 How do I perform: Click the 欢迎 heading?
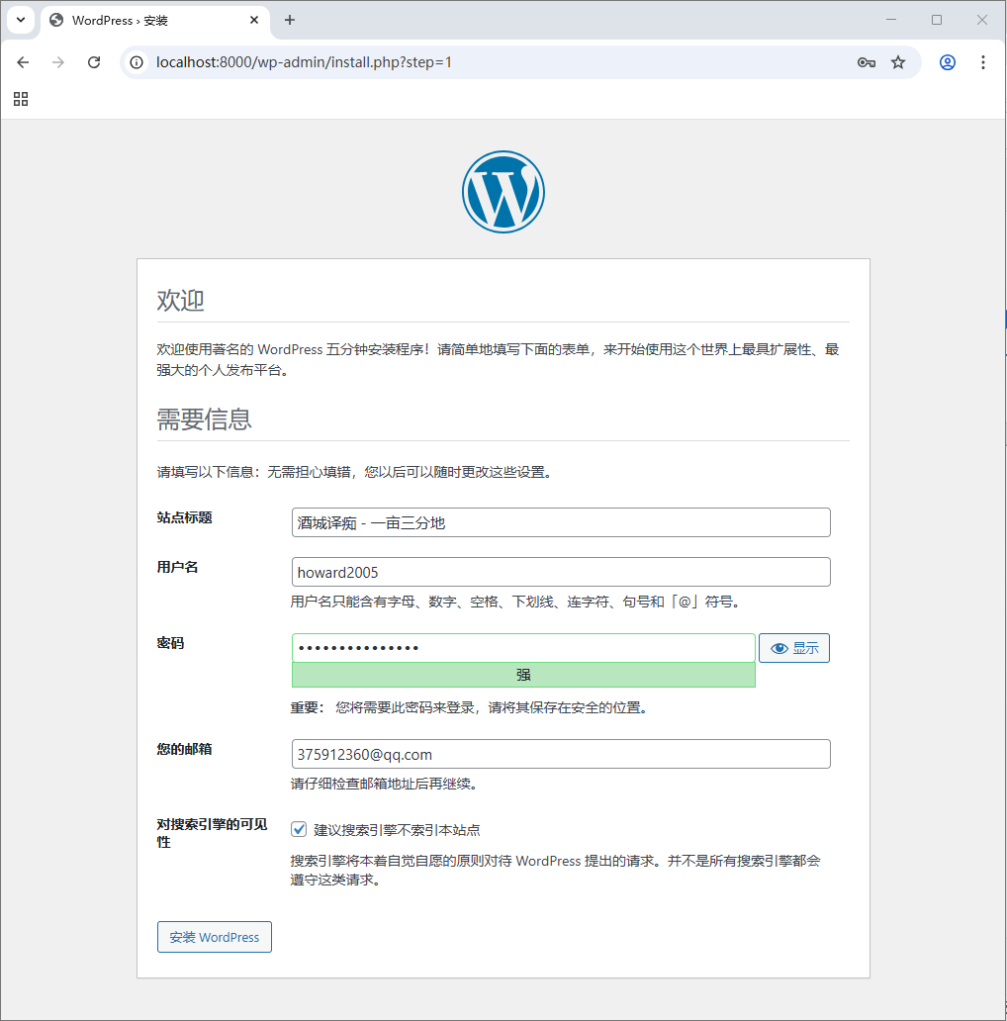click(x=180, y=300)
